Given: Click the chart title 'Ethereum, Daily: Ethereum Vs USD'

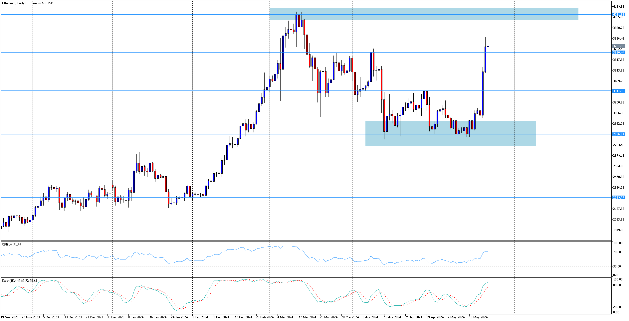Looking at the screenshot, I should pos(27,3).
